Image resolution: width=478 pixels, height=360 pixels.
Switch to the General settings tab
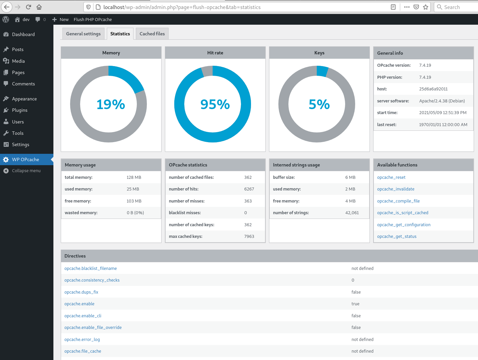(83, 34)
